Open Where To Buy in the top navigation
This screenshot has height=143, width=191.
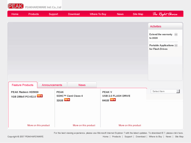pos(98,14)
